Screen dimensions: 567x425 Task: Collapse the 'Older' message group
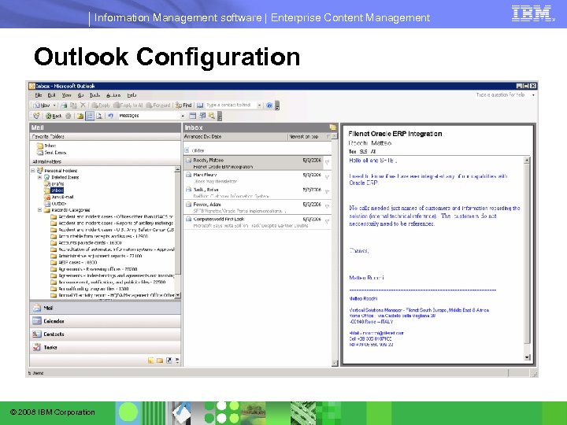[x=187, y=150]
